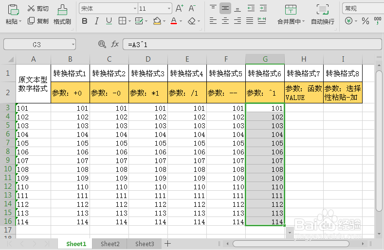Viewport: 384px width, 250px height.
Task: Click in the formula bar input
Action: click(252, 45)
